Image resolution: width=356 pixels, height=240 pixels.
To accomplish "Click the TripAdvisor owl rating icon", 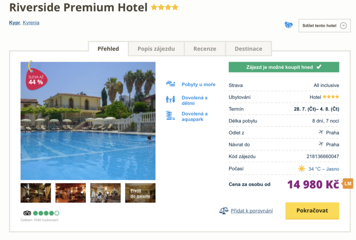I will pos(27,213).
